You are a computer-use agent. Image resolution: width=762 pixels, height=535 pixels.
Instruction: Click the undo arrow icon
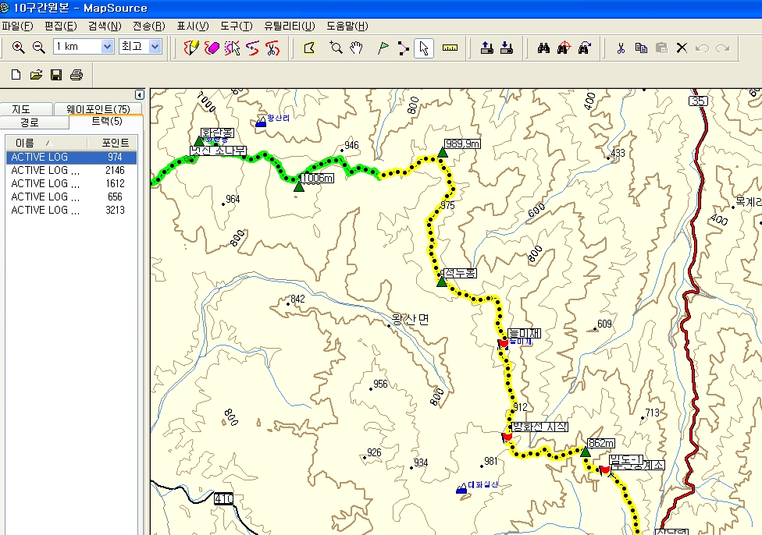coord(702,48)
